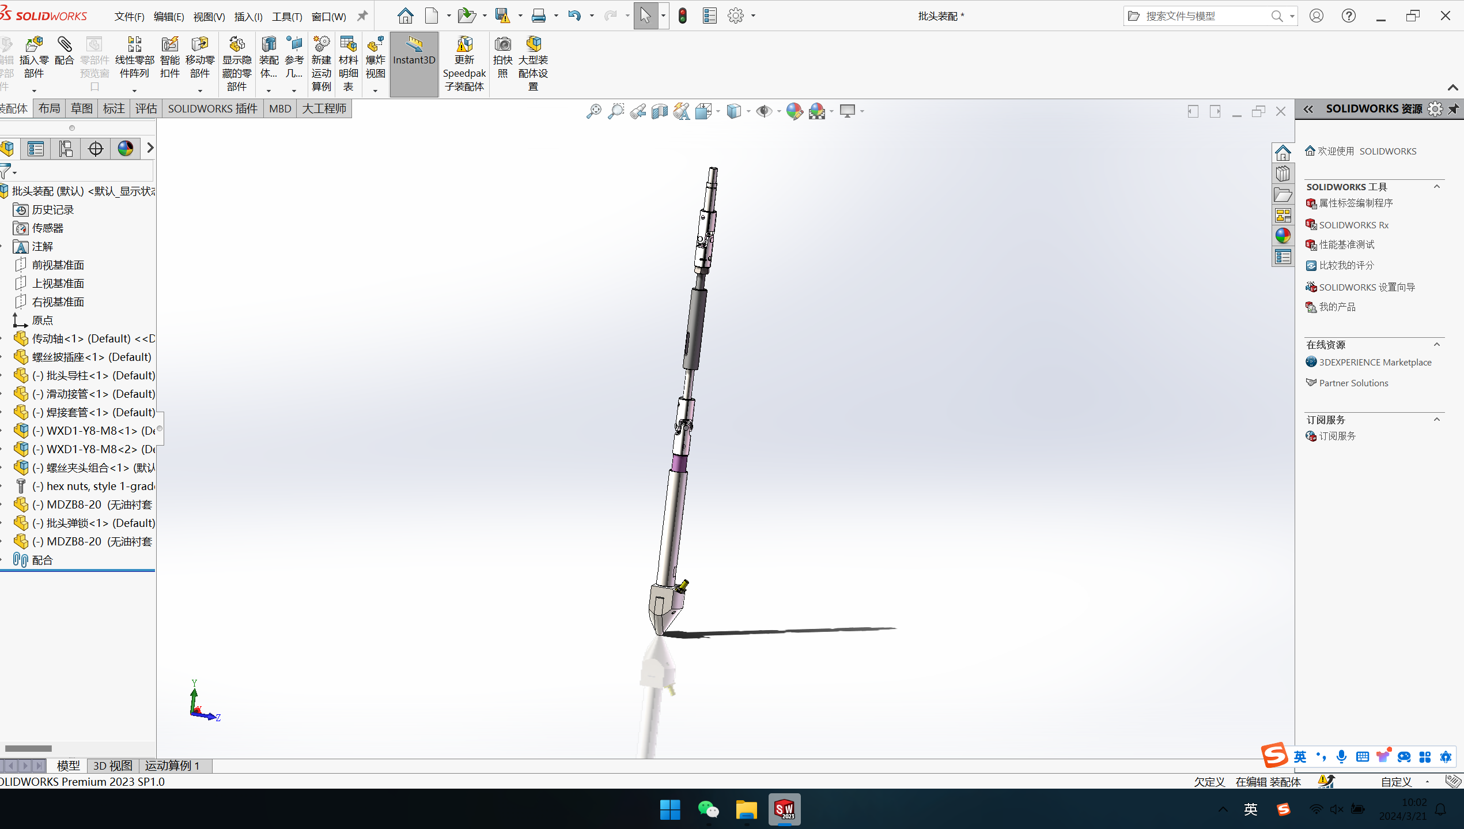1464x829 pixels.
Task: Collapse the SOLIDWORKS 工具 section
Action: coord(1436,187)
